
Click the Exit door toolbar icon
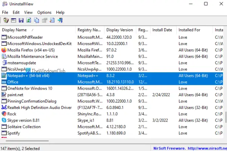[x=60, y=20]
